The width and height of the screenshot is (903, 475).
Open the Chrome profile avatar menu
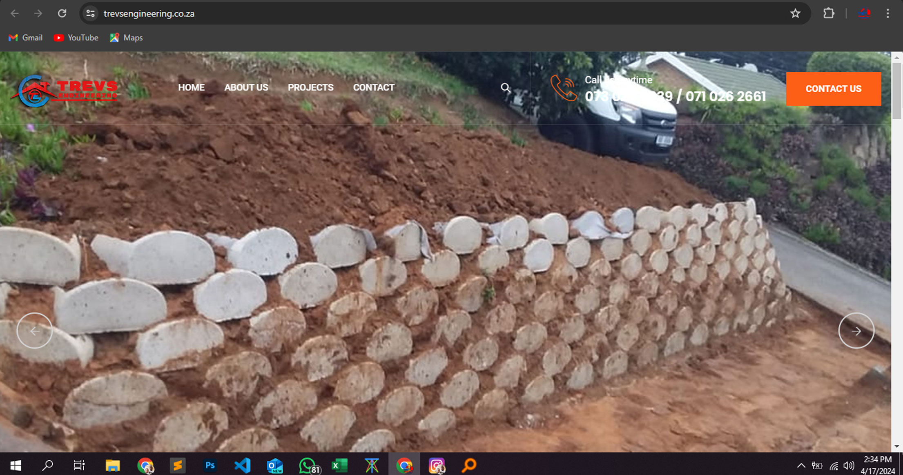[864, 13]
